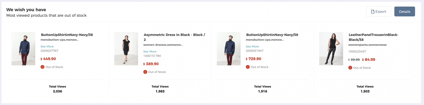Screen dimensions: 424x105
Task: Click the $ 84.99 sale price
Action: click(369, 60)
